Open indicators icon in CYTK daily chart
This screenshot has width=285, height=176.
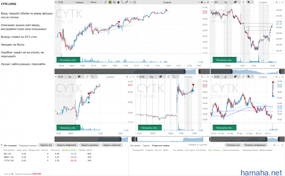tap(243, 77)
